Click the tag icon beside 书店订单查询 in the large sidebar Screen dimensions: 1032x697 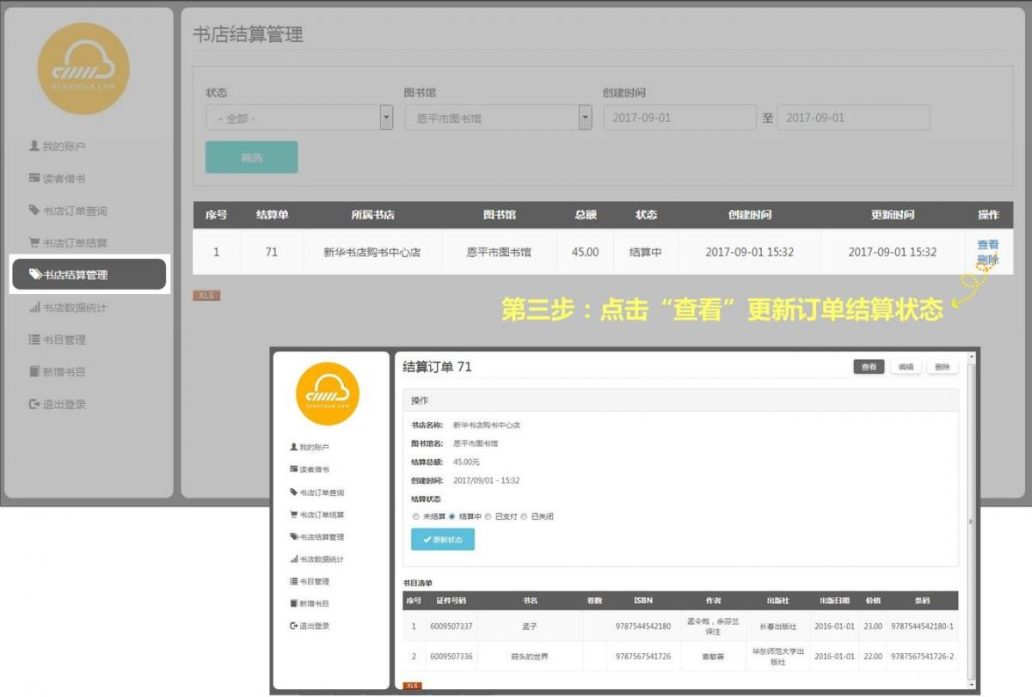34,211
